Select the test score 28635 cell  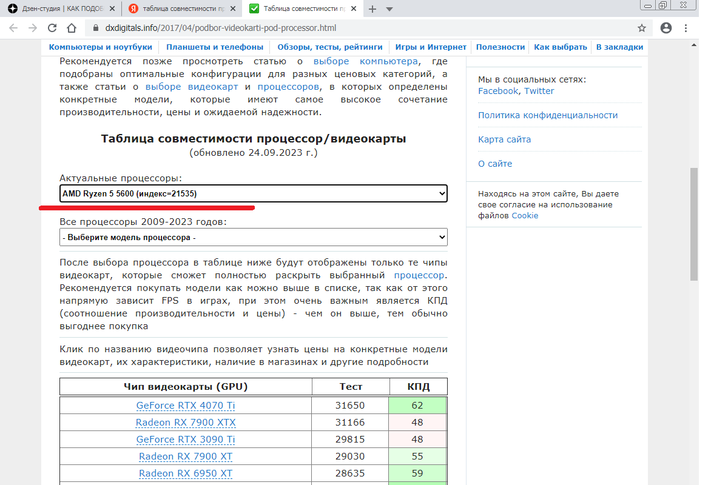tap(350, 473)
